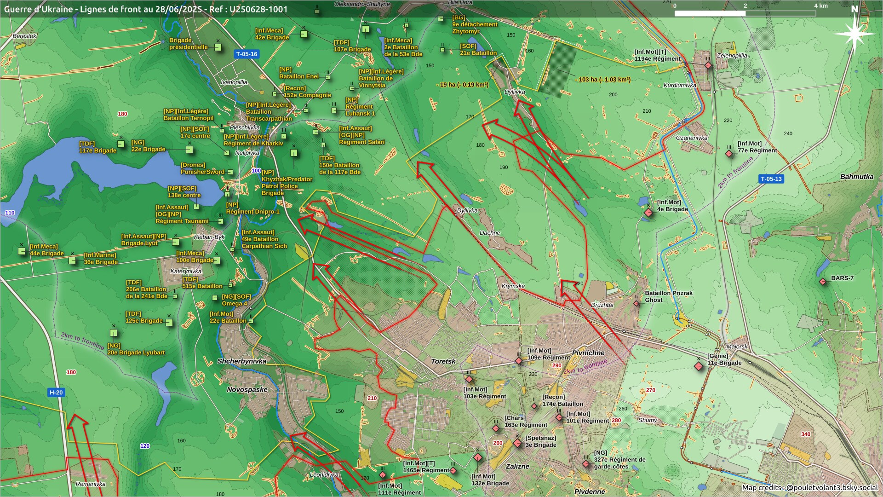
Task: Click the H-20 highway shield label
Action: [x=56, y=393]
